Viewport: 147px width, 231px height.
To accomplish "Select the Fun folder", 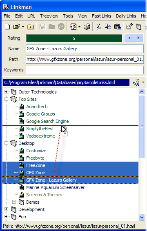I will coord(22,217).
